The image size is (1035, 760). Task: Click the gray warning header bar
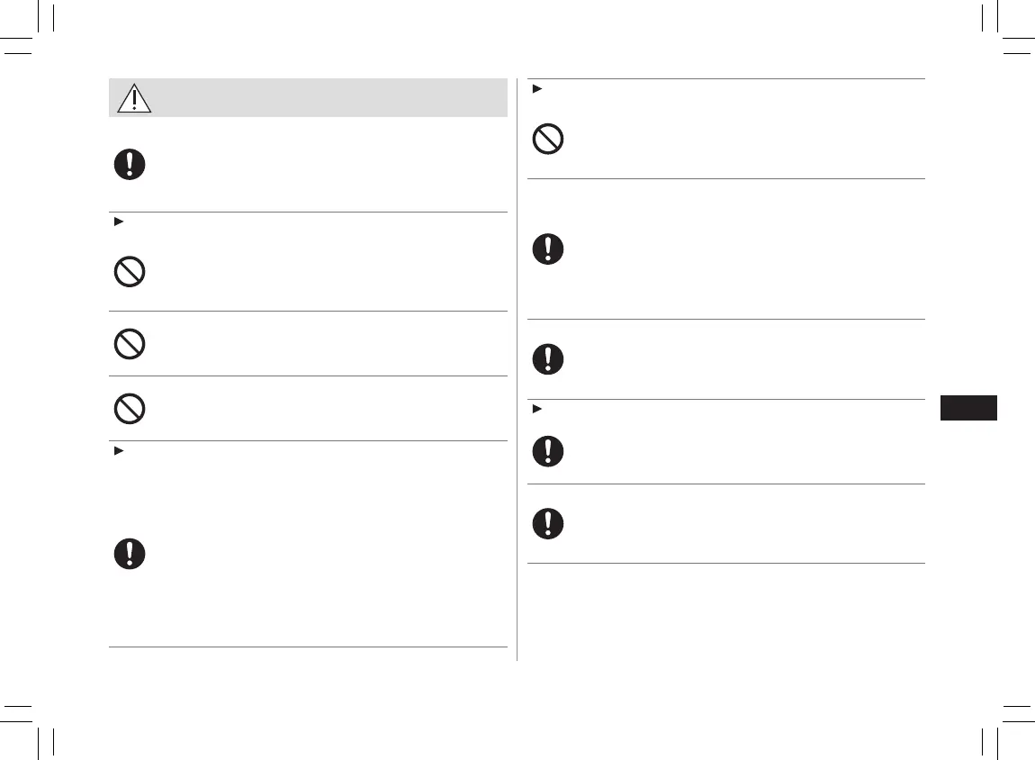308,97
